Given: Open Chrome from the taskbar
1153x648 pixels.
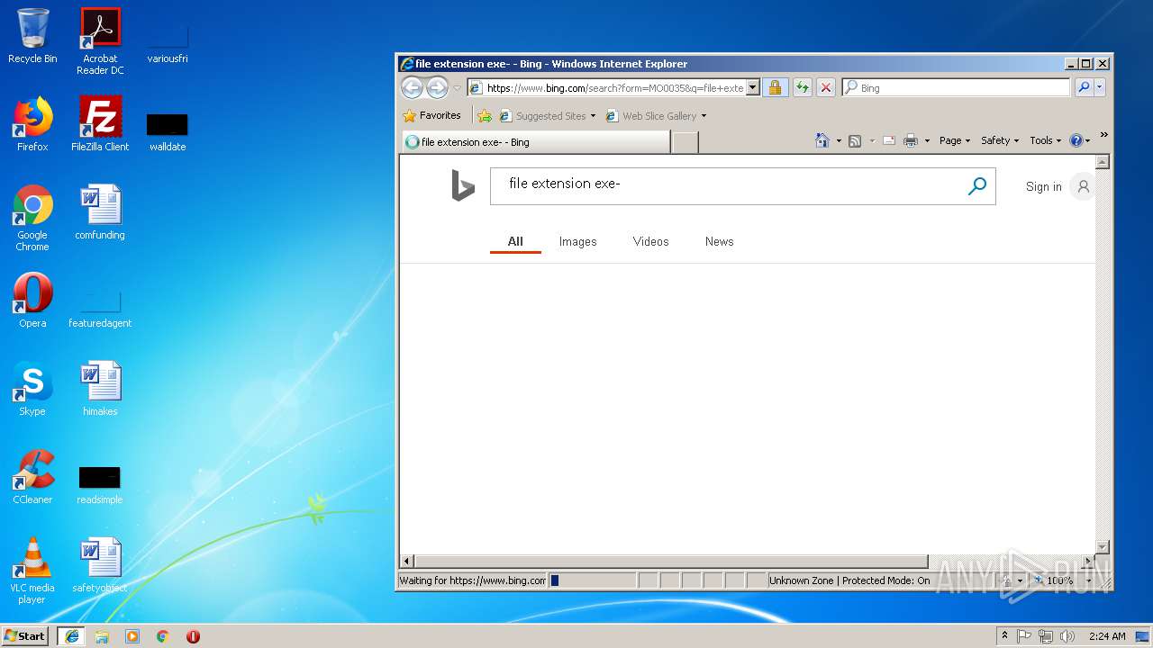Looking at the screenshot, I should click(163, 636).
